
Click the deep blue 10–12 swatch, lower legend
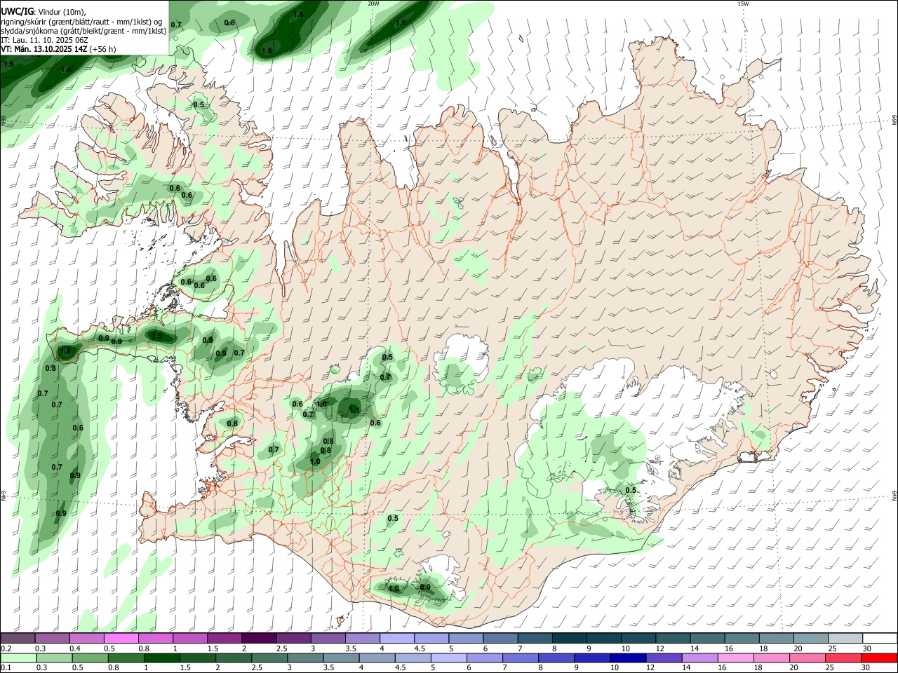click(627, 658)
